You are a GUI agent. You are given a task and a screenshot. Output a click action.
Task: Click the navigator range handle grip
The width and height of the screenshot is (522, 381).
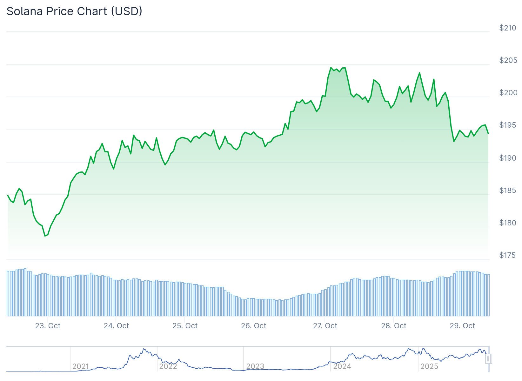coord(488,359)
